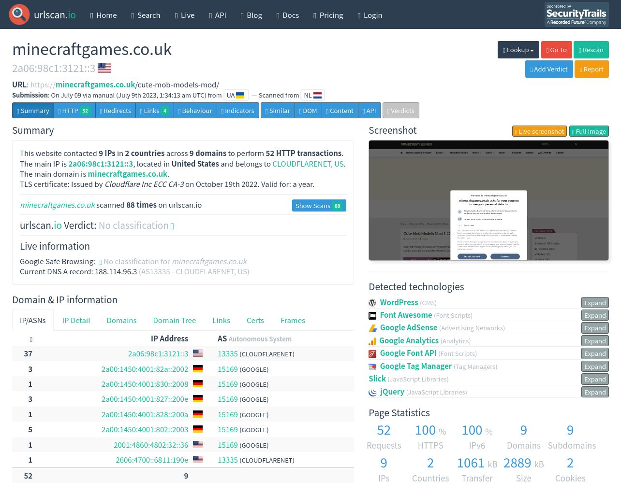
Task: Click the urlscan.io magnifier logo
Action: coord(19,14)
